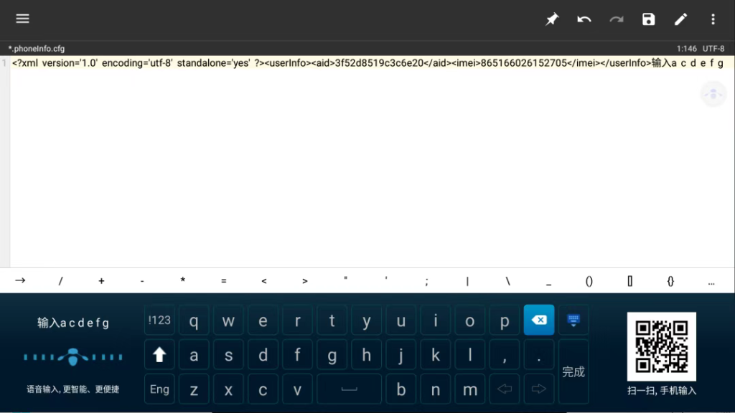Image resolution: width=735 pixels, height=413 pixels.
Task: Hide the on-screen keyboard
Action: tap(574, 321)
